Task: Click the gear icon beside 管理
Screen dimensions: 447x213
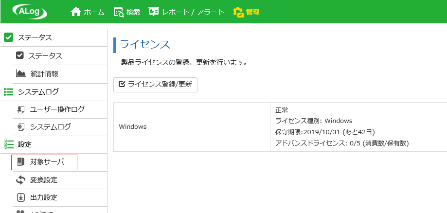Action: coord(238,12)
